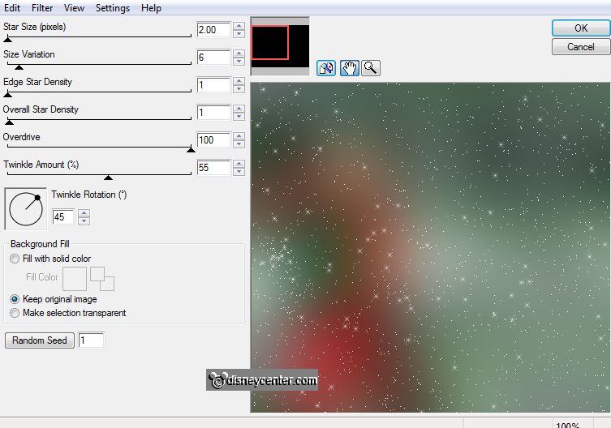The width and height of the screenshot is (611, 428).
Task: Open the View menu
Action: [x=74, y=8]
